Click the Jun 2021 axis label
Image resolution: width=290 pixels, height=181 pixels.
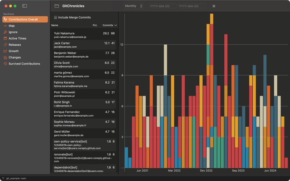(x=142, y=171)
